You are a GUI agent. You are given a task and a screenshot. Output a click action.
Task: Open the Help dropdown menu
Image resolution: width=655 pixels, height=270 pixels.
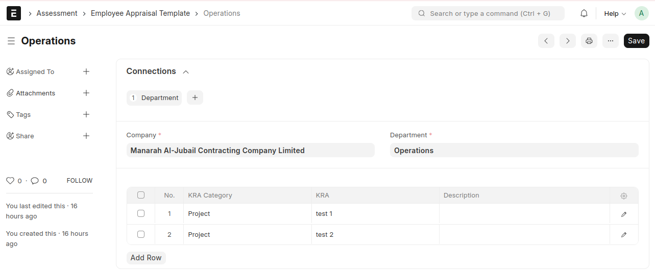(x=615, y=14)
